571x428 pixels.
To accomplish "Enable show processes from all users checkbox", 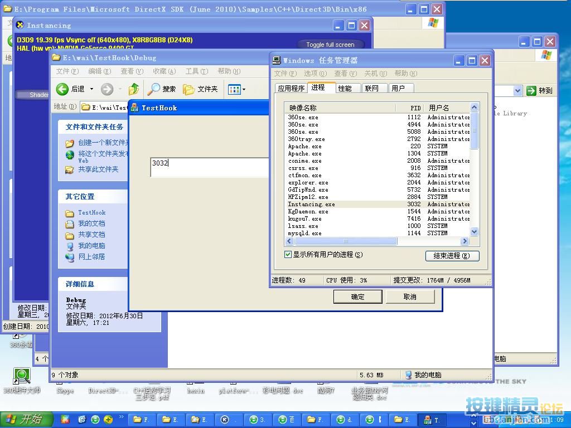I will pyautogui.click(x=288, y=254).
